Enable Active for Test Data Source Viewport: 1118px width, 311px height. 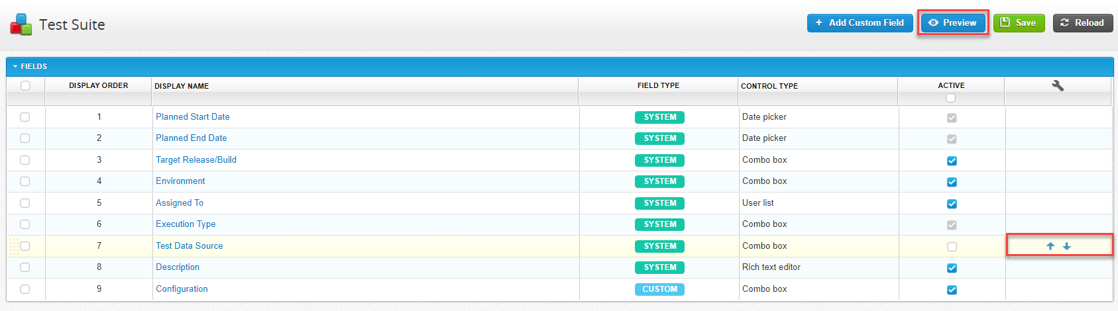tap(952, 247)
